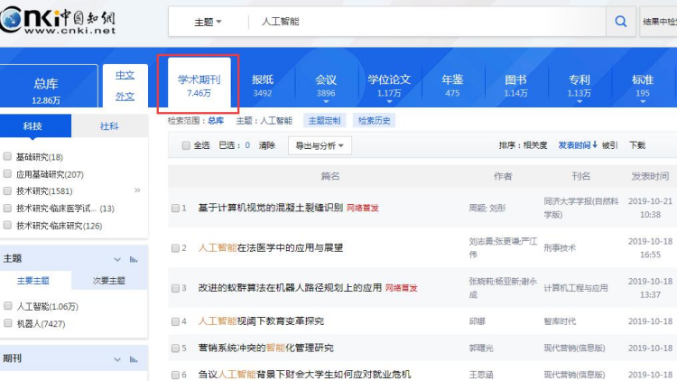The width and height of the screenshot is (677, 381).
Task: Switch to the 社科 tab
Action: [x=109, y=126]
